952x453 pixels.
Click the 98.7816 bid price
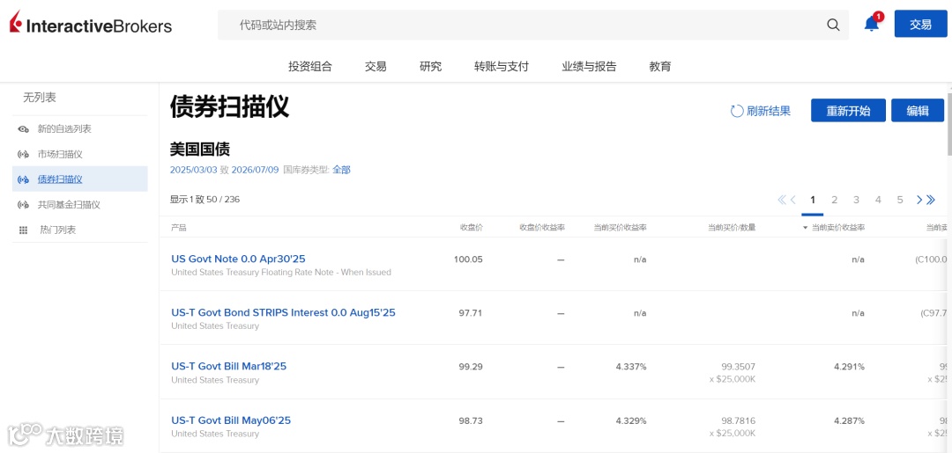pyautogui.click(x=739, y=421)
